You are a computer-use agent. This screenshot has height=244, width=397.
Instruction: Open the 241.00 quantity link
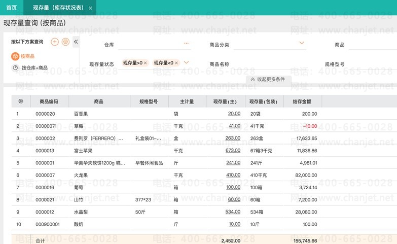[x=233, y=163]
